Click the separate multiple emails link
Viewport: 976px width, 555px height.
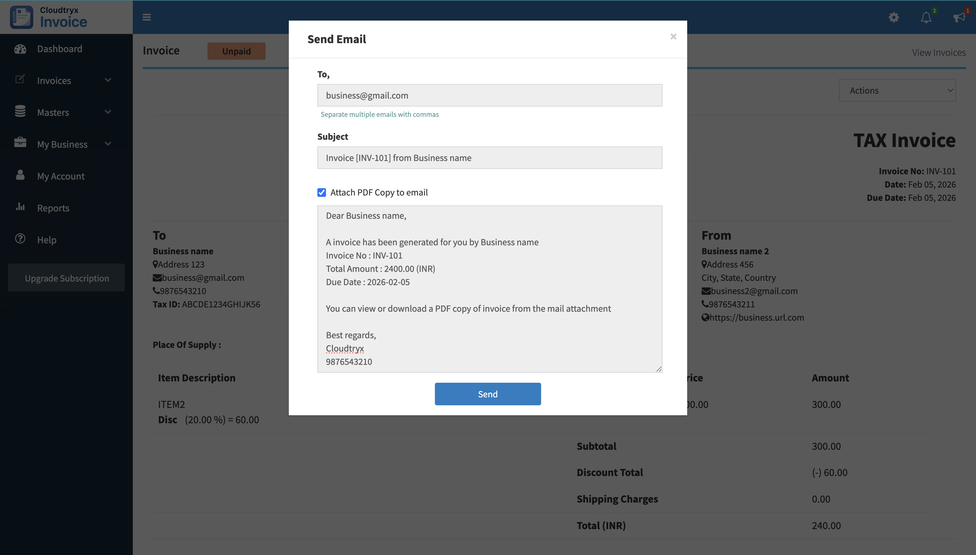379,114
